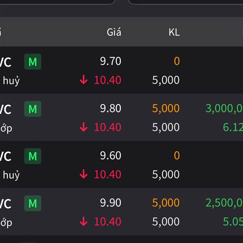Click the green 3,000,0 value
Image resolution: width=243 pixels, height=243 pixels.
(x=224, y=109)
